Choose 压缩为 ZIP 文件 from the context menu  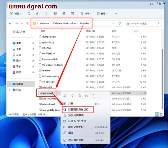(85, 121)
